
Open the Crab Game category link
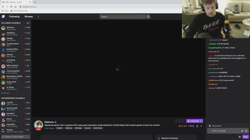(x=49, y=128)
